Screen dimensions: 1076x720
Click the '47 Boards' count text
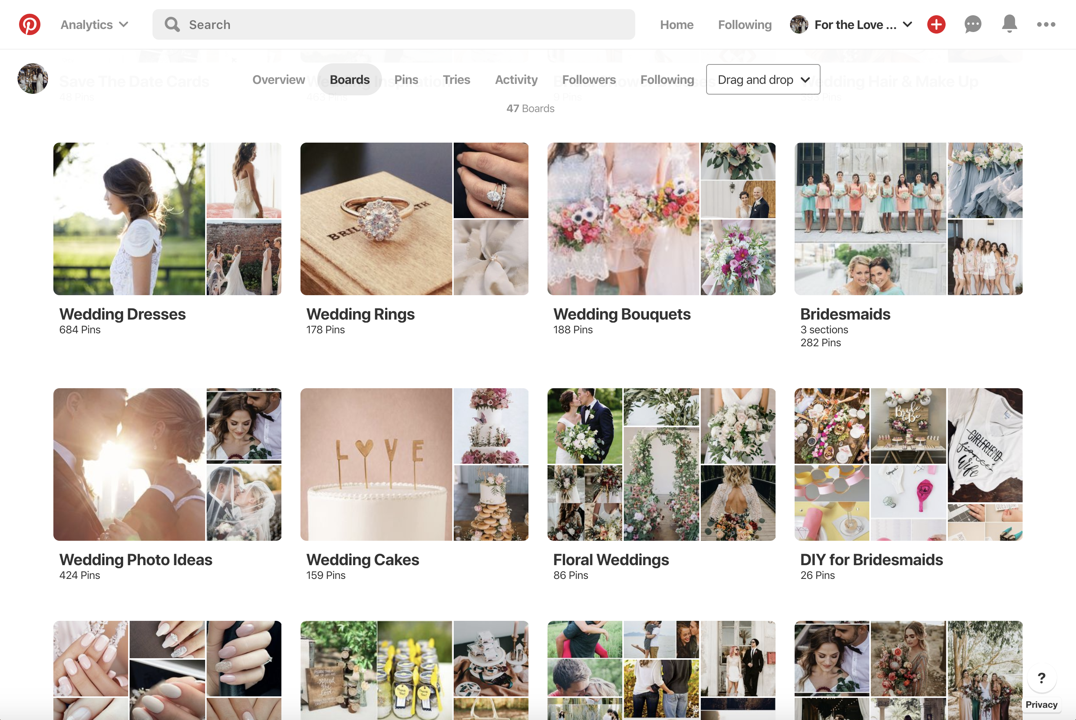[x=530, y=108]
